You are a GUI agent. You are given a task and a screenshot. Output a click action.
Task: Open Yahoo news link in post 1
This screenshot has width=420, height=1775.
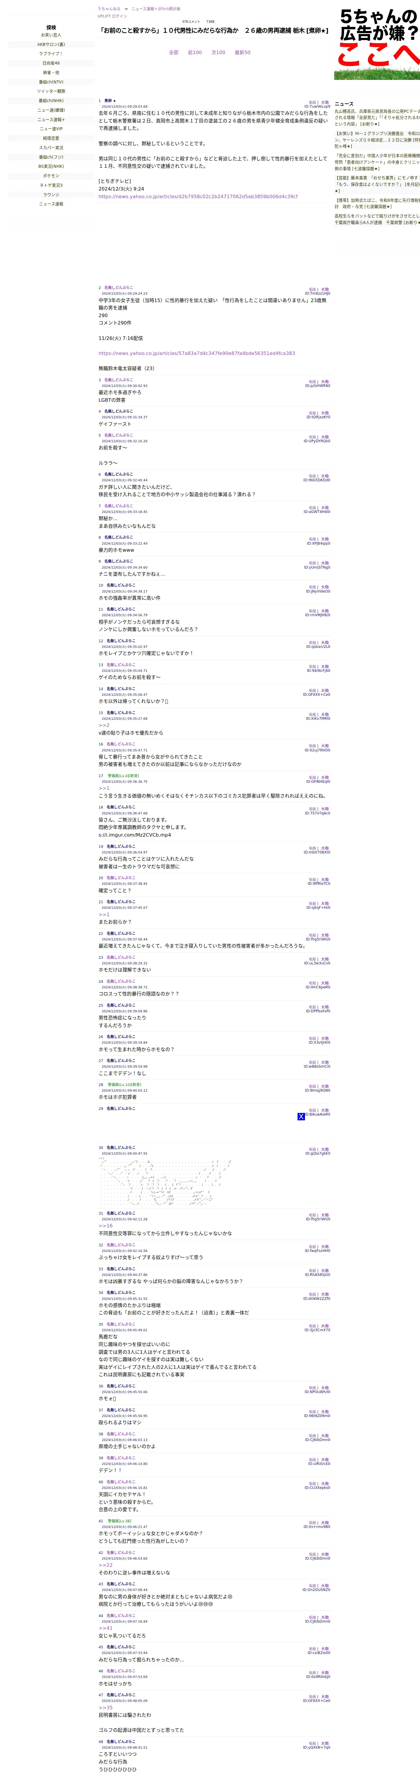198,196
